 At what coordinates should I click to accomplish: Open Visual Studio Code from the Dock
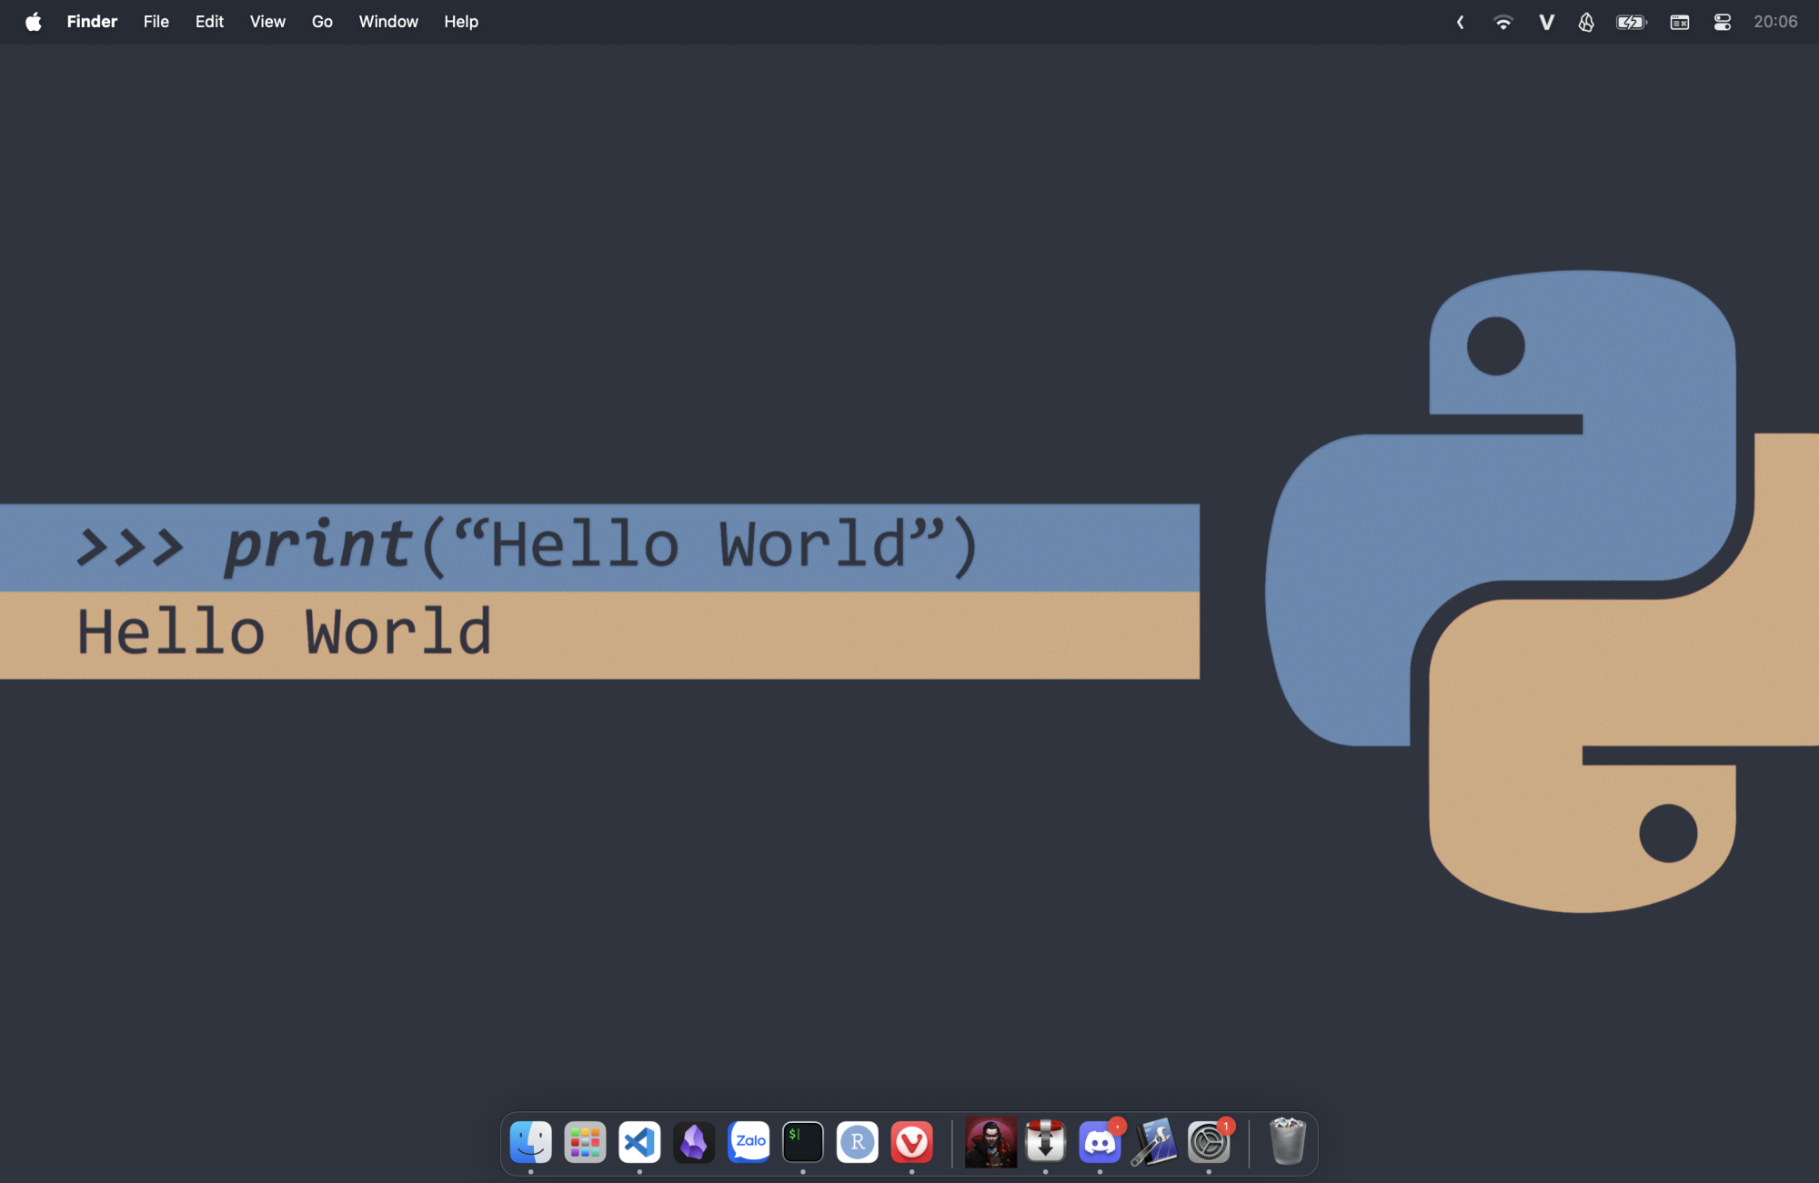click(x=639, y=1142)
